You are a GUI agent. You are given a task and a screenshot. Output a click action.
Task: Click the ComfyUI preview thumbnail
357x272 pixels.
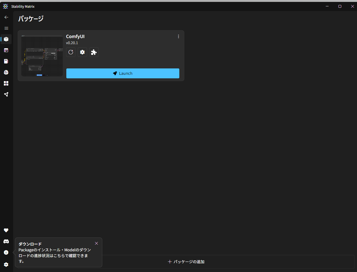pyautogui.click(x=42, y=56)
